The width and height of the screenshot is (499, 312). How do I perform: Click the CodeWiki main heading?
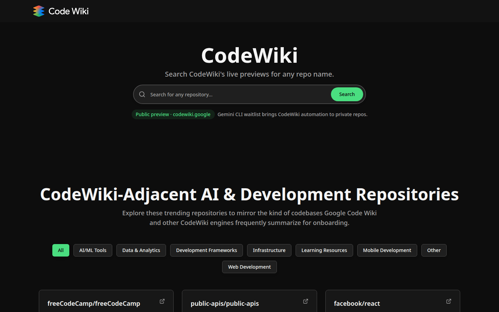click(x=249, y=55)
